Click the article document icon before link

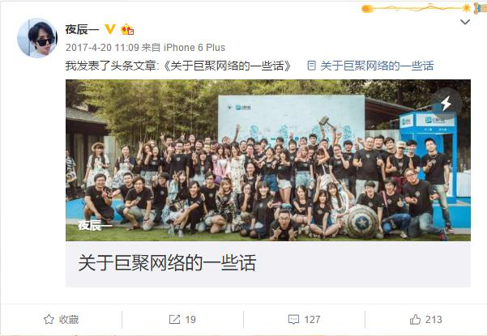point(311,66)
